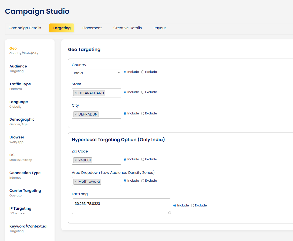Open Carrier Targeting Operator section
The image size is (293, 241).
pyautogui.click(x=25, y=193)
